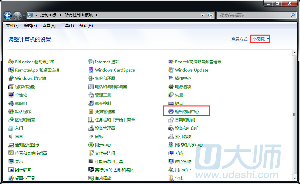This screenshot has height=184, width=300.
Task: Open Realtek高清晰音频管理器 icon
Action: 171,62
